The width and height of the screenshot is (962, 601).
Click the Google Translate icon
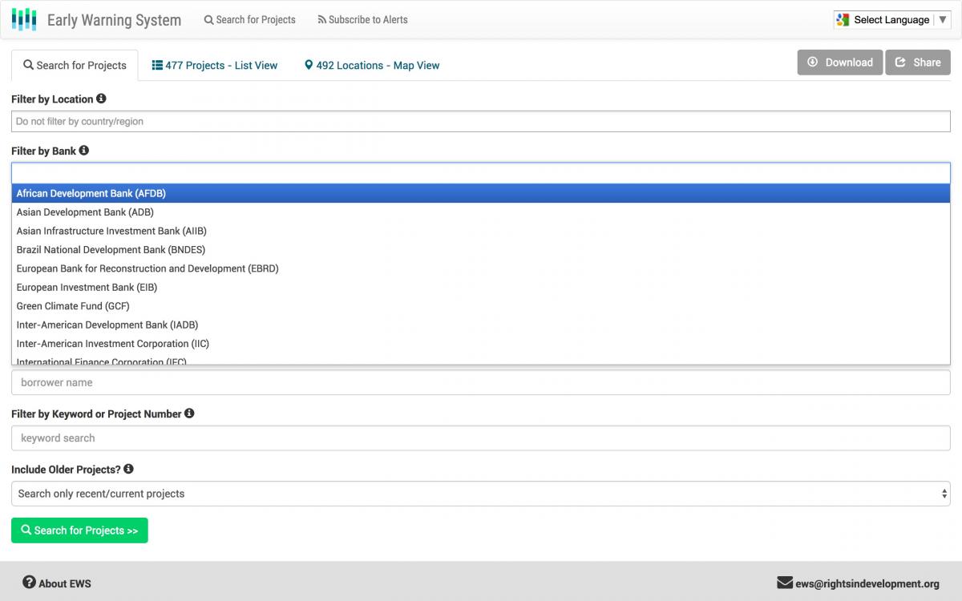pyautogui.click(x=843, y=20)
